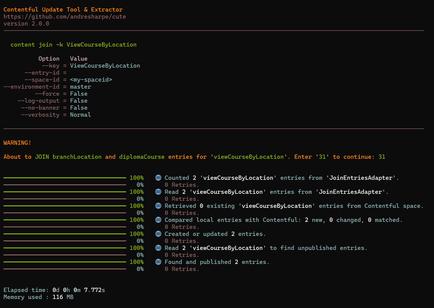
Task: Click the globe icon beside 'to find unpublished' line
Action: 158,248
